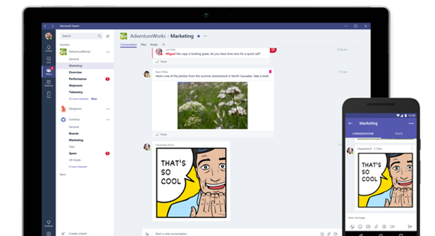Open the That's So Cool sticker in desktop chat
The width and height of the screenshot is (435, 236).
[x=191, y=182]
